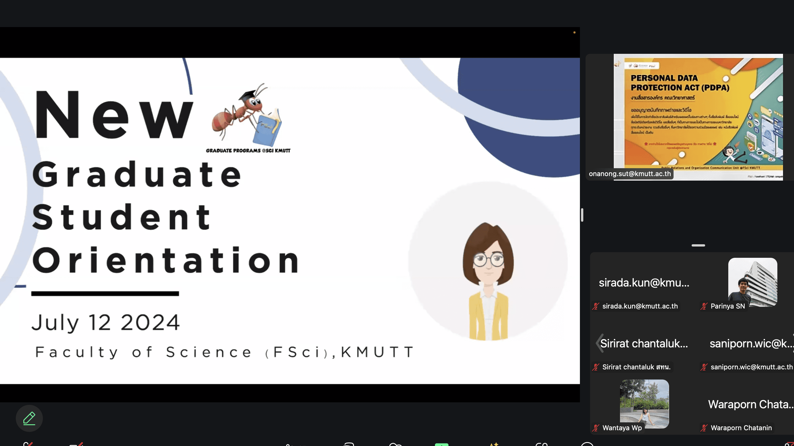Click 'July 12 2024' on the shared slide
Screen dimensions: 794x446
(x=105, y=323)
